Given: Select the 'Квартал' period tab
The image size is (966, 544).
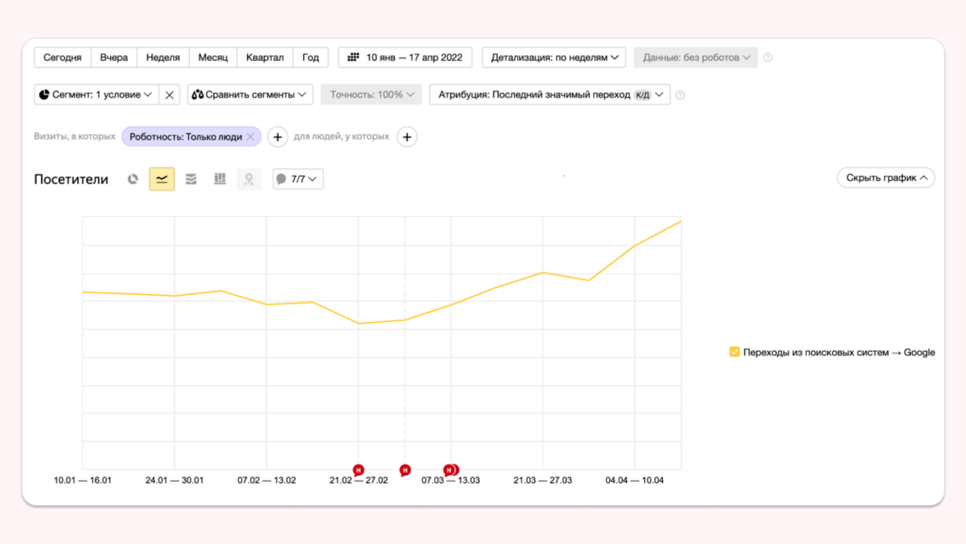Looking at the screenshot, I should (264, 58).
